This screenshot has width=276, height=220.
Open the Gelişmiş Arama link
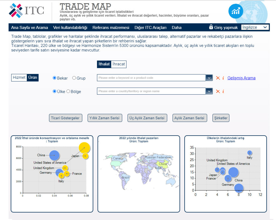click(241, 78)
